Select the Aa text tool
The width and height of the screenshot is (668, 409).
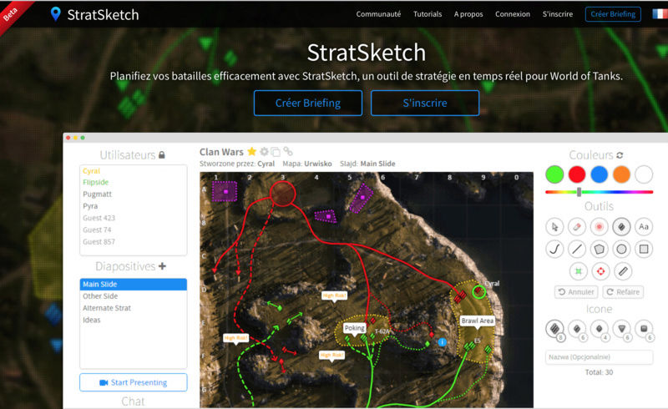click(644, 227)
